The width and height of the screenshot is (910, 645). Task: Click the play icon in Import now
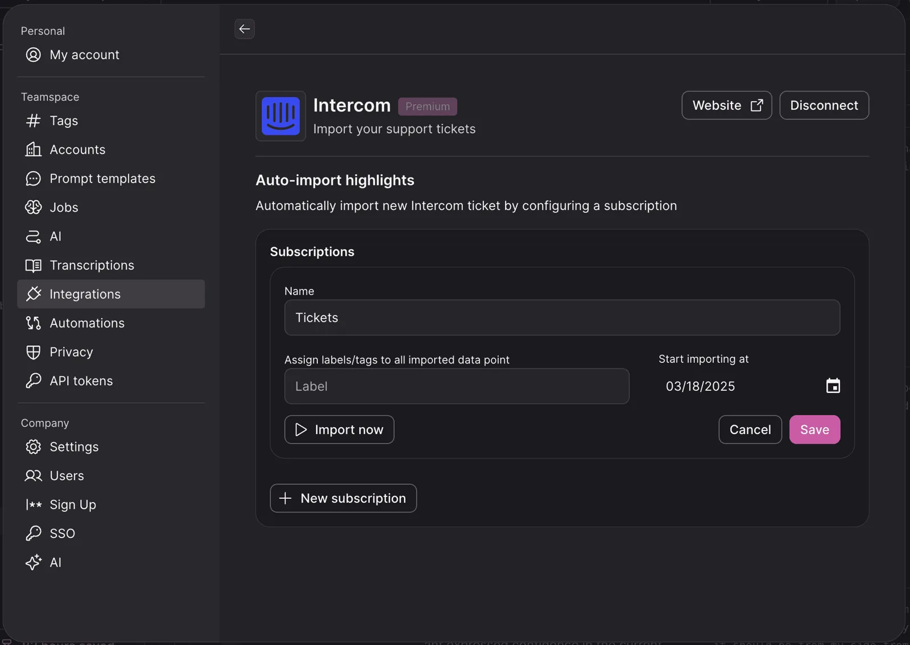301,429
